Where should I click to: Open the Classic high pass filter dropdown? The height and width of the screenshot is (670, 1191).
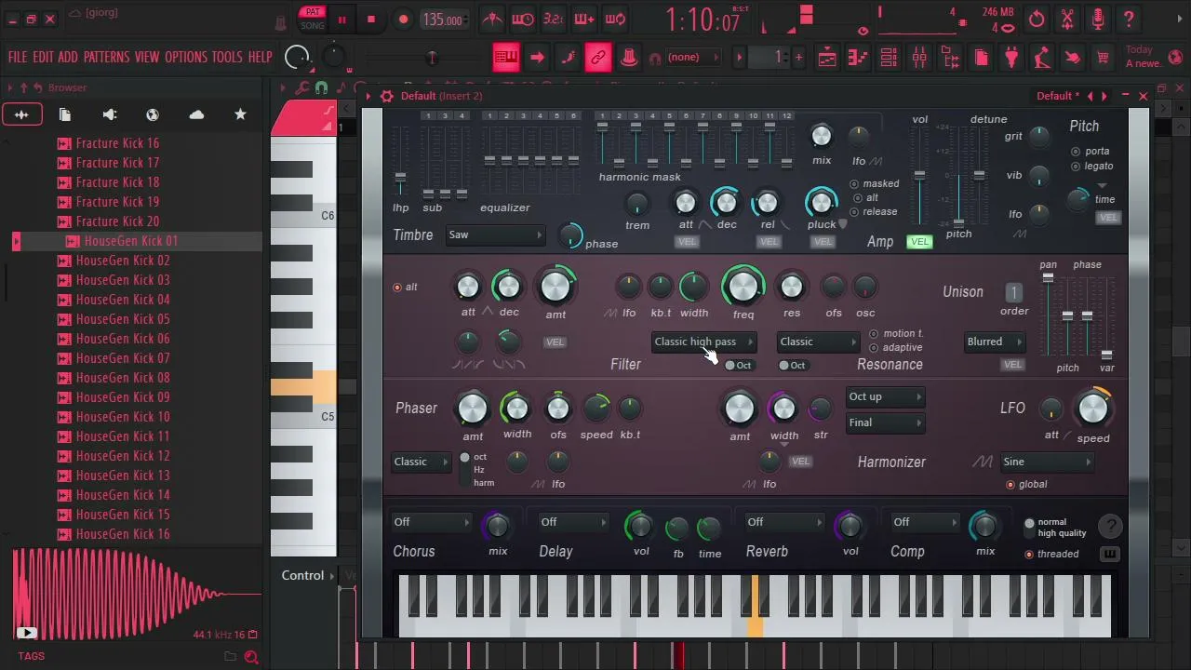coord(703,342)
